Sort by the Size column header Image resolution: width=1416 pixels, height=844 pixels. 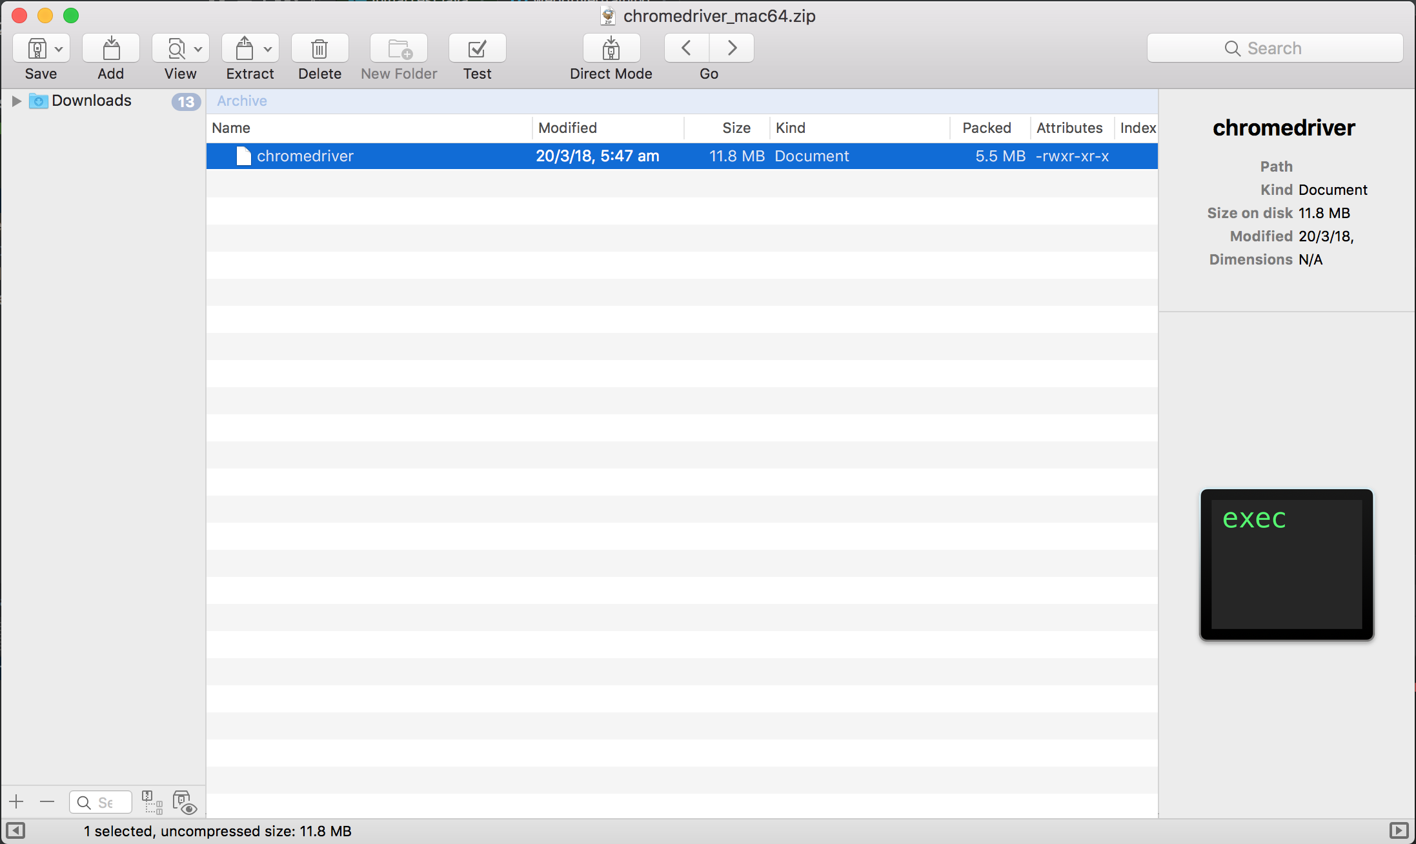click(736, 128)
